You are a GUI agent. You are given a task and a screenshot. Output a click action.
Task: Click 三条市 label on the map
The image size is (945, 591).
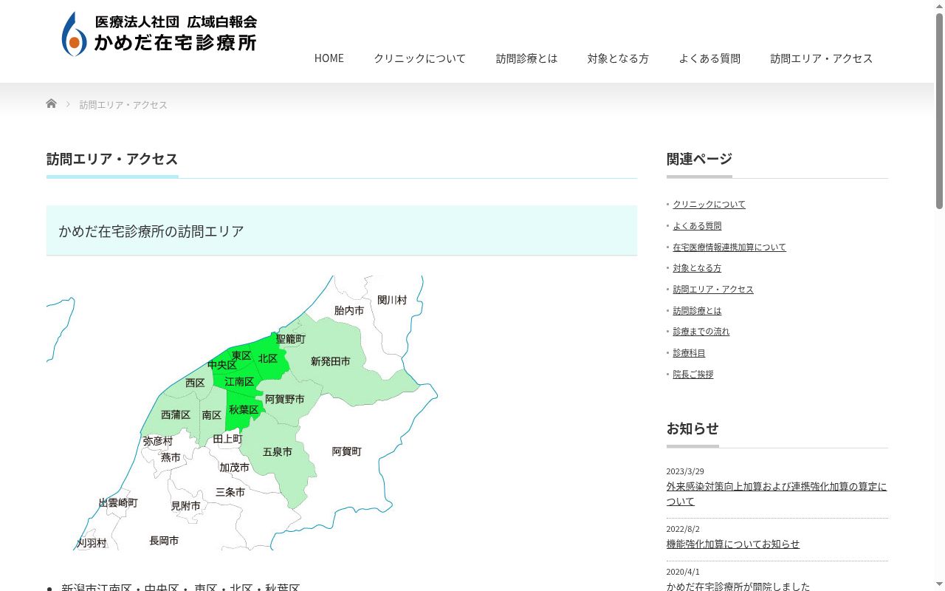click(230, 492)
